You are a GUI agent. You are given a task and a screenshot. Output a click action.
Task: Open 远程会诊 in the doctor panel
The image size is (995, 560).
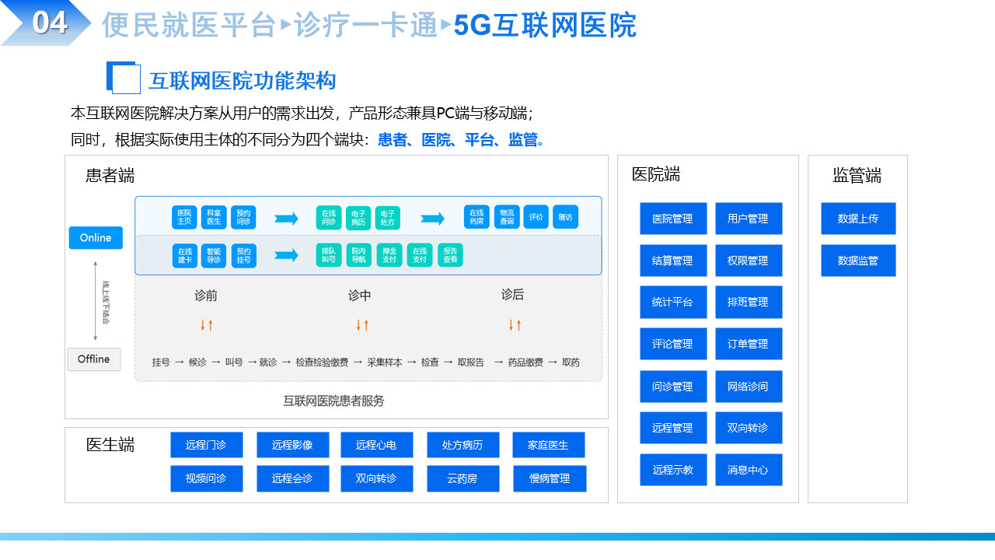tap(293, 478)
